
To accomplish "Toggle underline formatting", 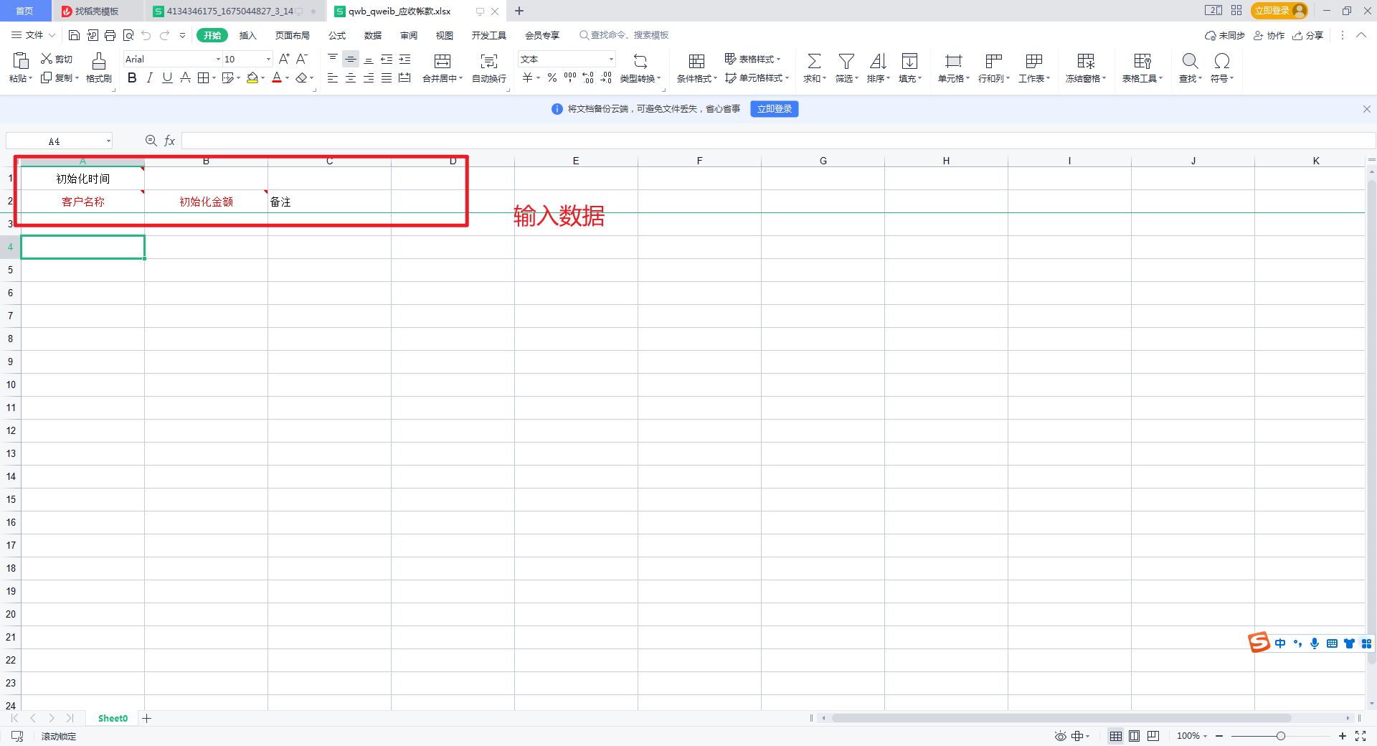I will point(167,78).
